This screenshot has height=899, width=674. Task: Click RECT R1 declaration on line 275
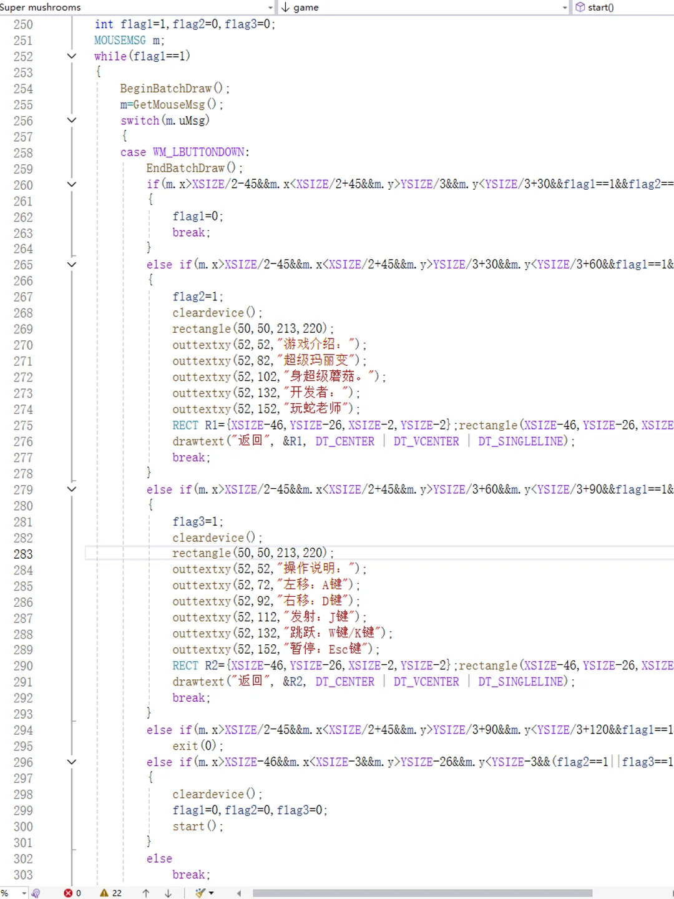[x=315, y=425]
